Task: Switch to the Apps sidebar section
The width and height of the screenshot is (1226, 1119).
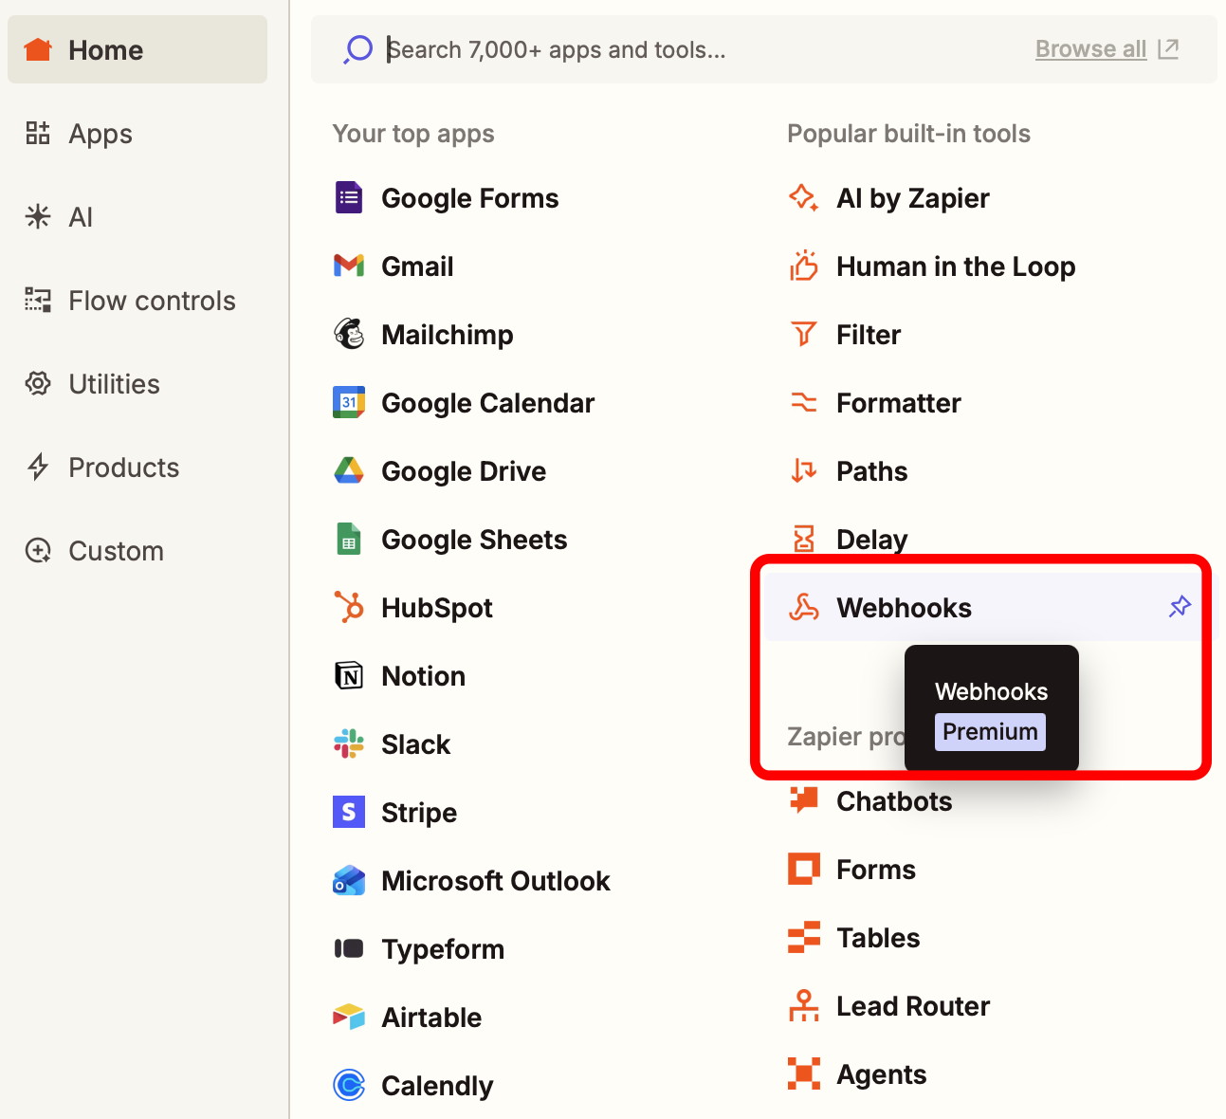Action: 100,133
